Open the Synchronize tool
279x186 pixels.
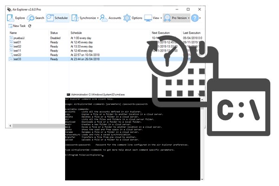coord(84,18)
